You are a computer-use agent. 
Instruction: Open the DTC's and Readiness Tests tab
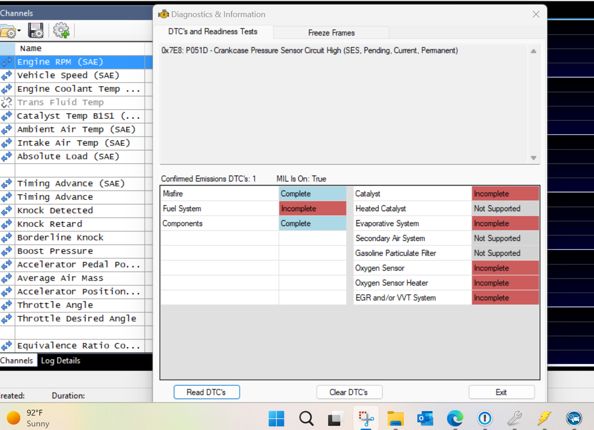pyautogui.click(x=213, y=32)
